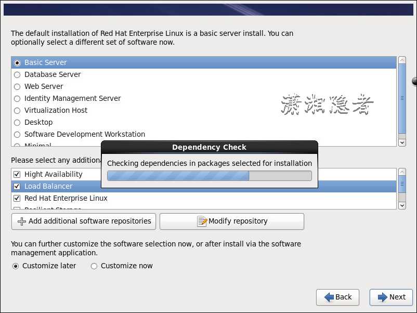
Task: Pick Identity Management Server option
Action: tap(17, 99)
